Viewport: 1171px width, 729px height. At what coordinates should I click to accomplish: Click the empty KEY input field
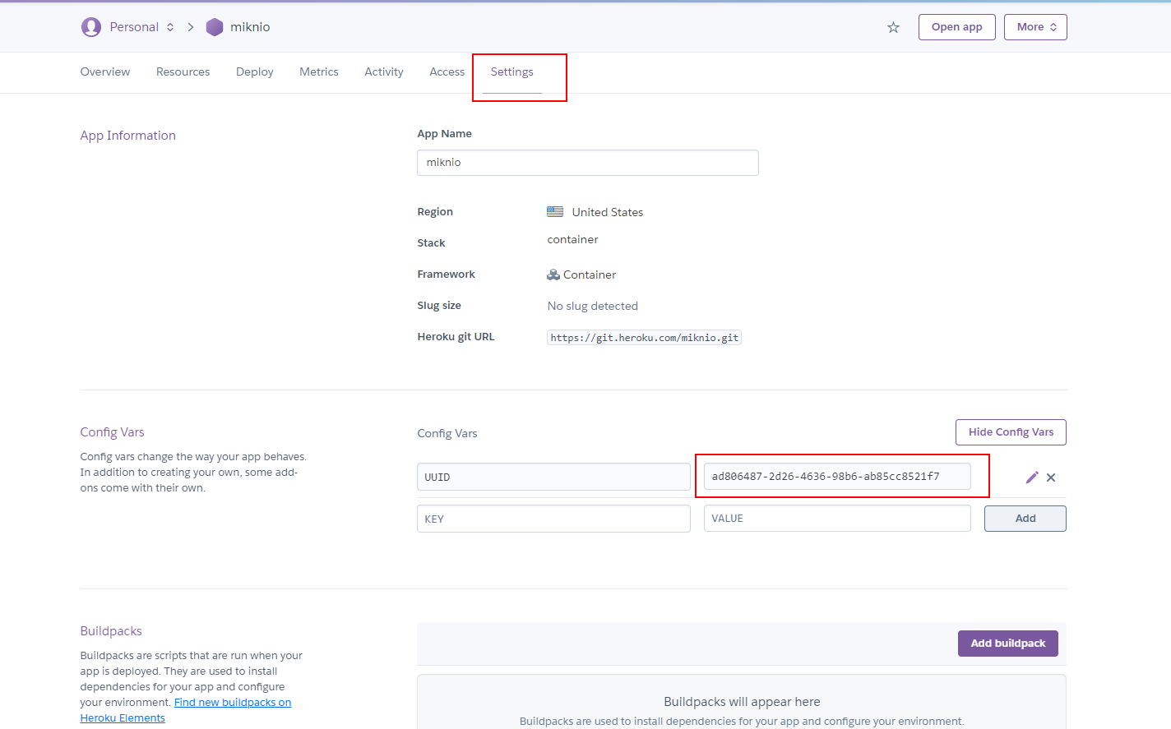coord(553,519)
